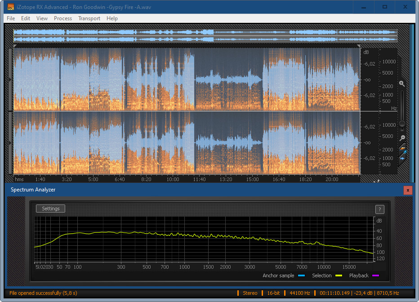Image resolution: width=419 pixels, height=302 pixels.
Task: Click the 'File opened successfully (5,8 s)' status message
Action: (x=43, y=293)
